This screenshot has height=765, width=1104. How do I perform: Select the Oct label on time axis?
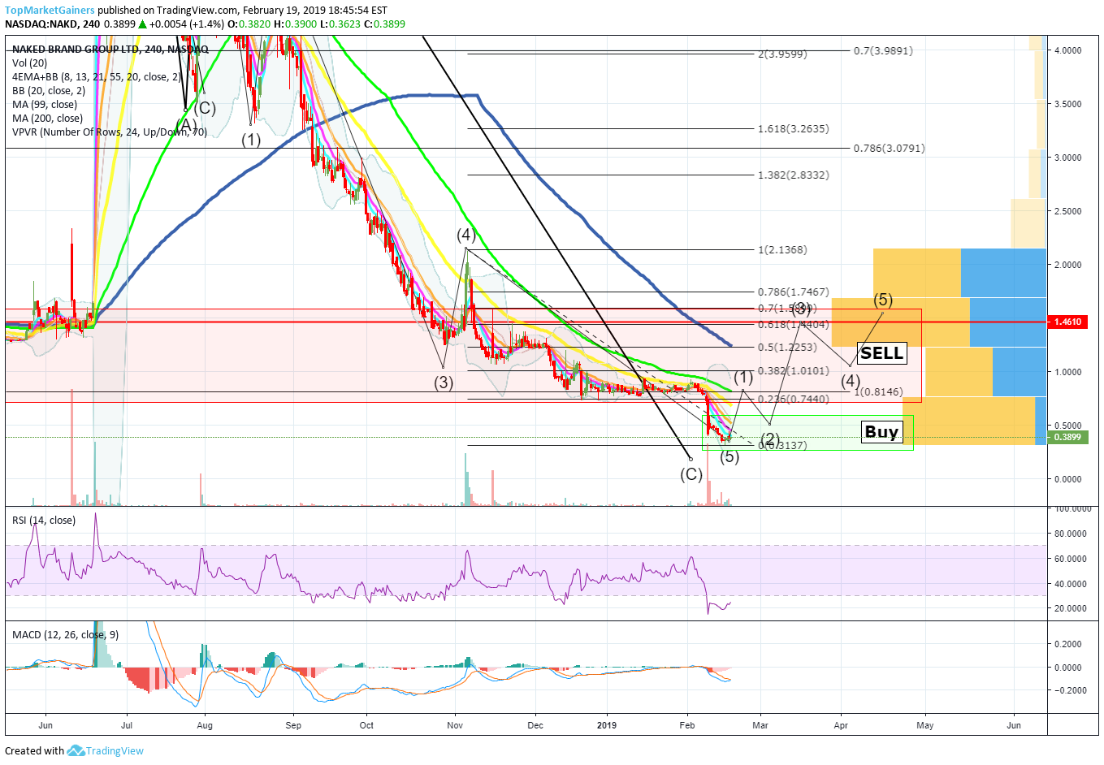366,725
